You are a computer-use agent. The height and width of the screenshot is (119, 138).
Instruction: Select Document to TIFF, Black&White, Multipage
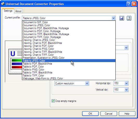click(69, 34)
